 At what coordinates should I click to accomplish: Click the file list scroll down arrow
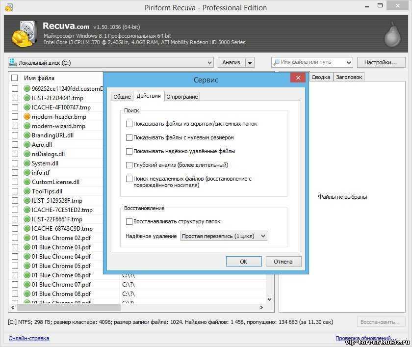[270, 299]
